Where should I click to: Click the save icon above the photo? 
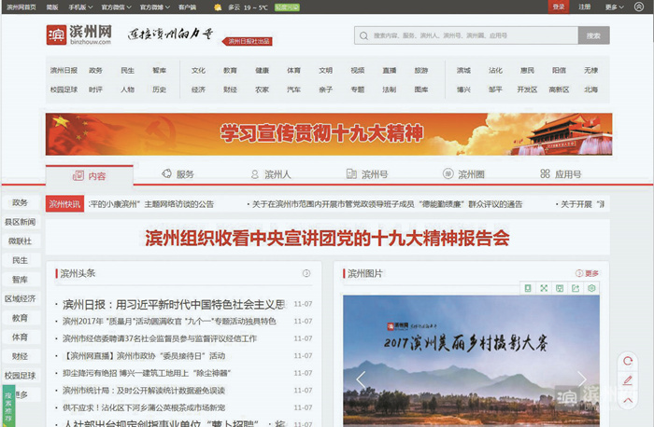pos(560,288)
